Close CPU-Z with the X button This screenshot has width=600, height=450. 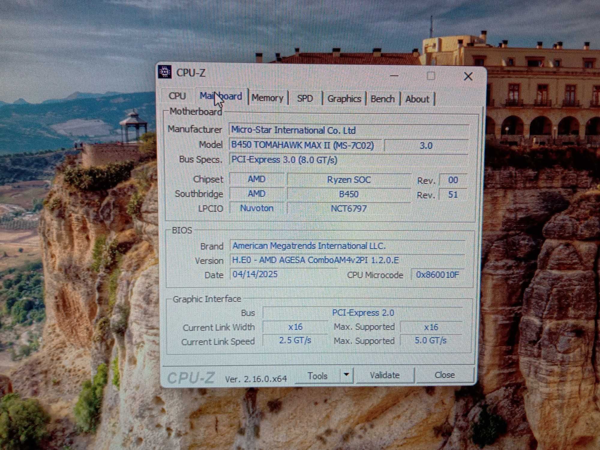(x=468, y=76)
